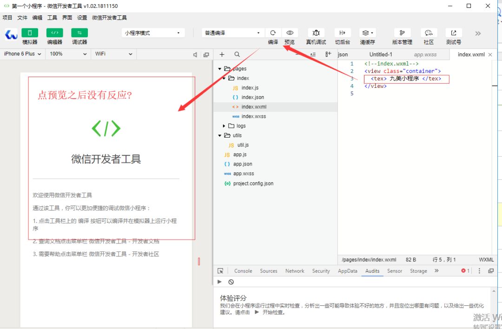
Task: Detach the simulator window icon
Action: click(206, 55)
